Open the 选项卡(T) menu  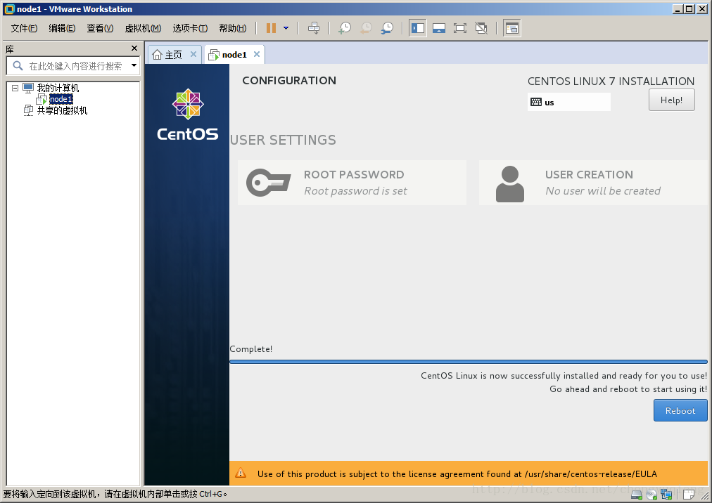point(190,28)
